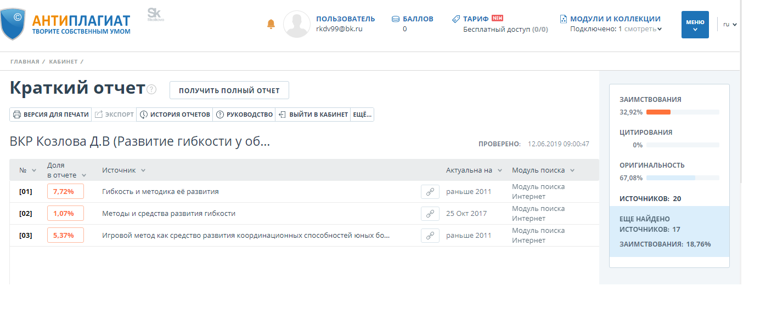Sort by Доля в отчете column
The width and height of the screenshot is (777, 320).
[x=67, y=170]
